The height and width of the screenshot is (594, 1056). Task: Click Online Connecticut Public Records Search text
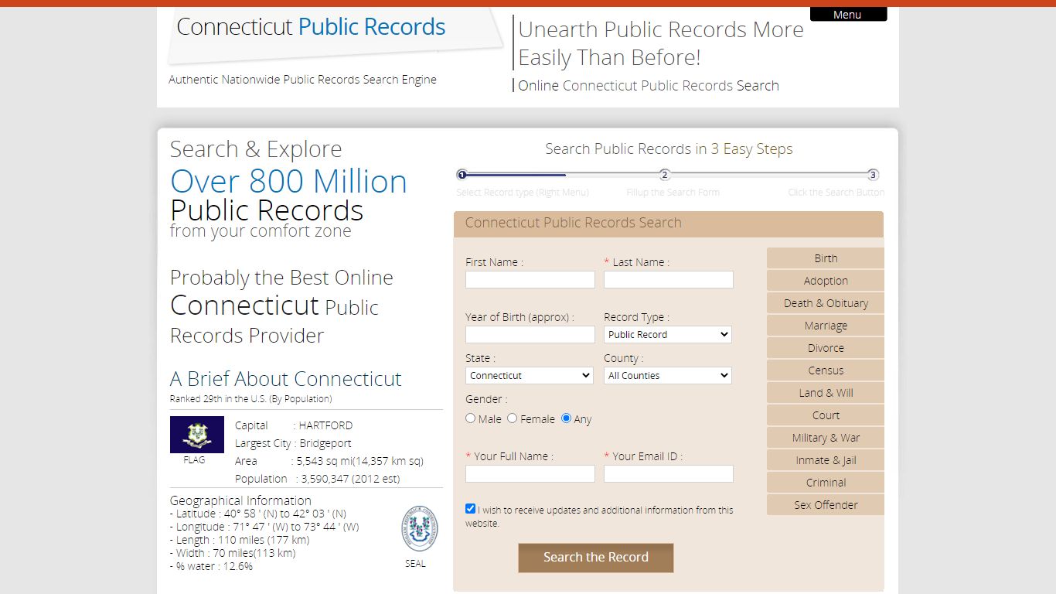pos(649,86)
